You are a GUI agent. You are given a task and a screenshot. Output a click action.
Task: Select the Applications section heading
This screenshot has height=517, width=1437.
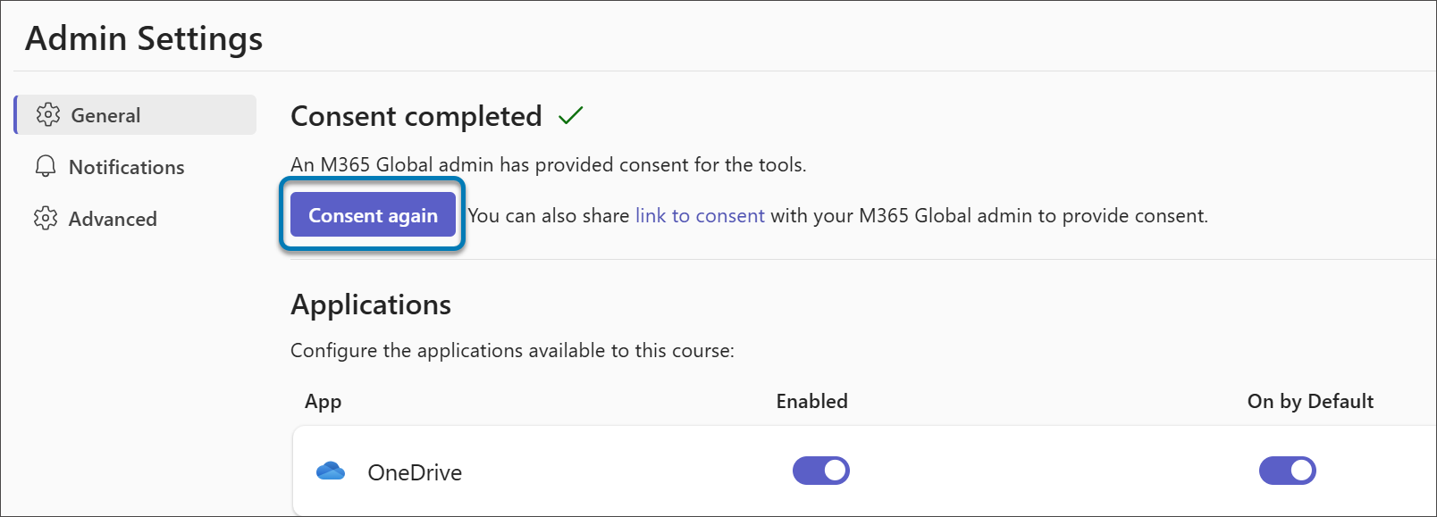[x=370, y=304]
